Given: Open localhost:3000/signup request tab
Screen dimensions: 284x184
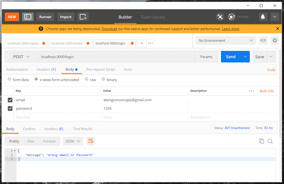Looking at the screenshot, I should tap(26, 43).
